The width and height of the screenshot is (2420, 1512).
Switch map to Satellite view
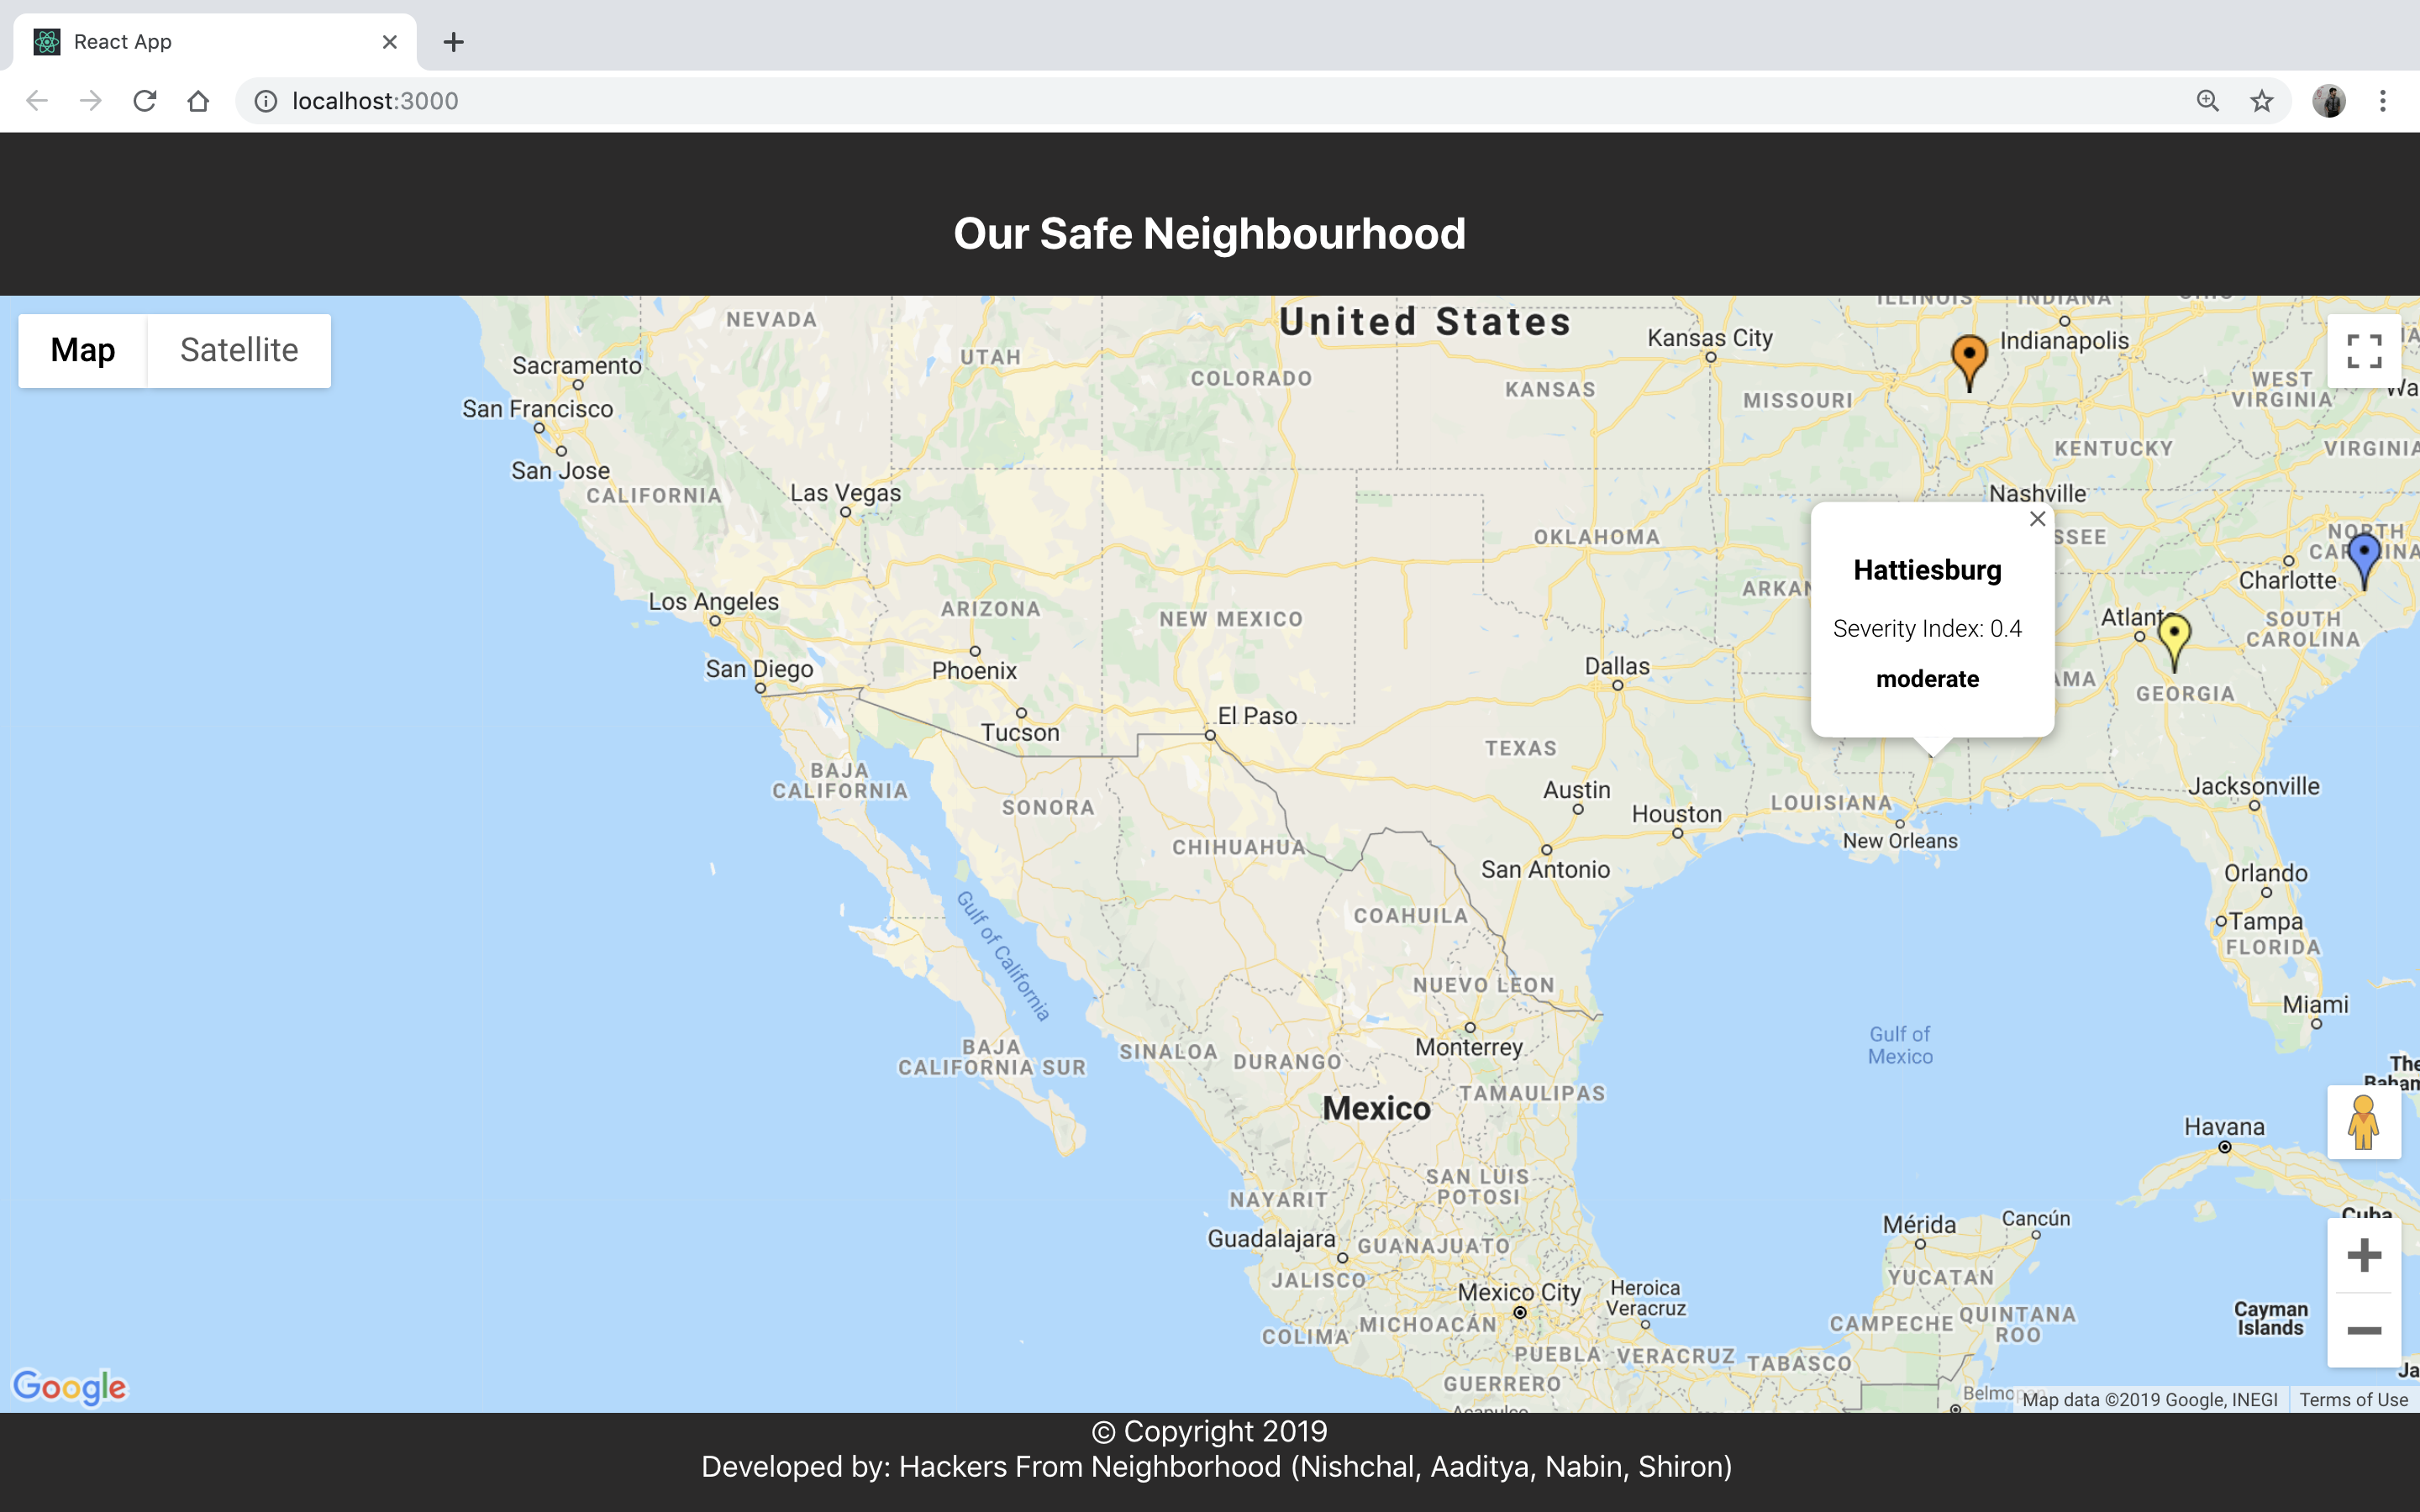[239, 350]
